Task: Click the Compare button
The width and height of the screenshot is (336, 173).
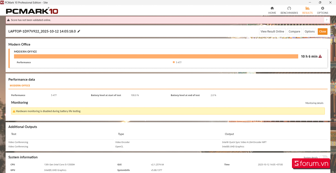Action: 294,32
